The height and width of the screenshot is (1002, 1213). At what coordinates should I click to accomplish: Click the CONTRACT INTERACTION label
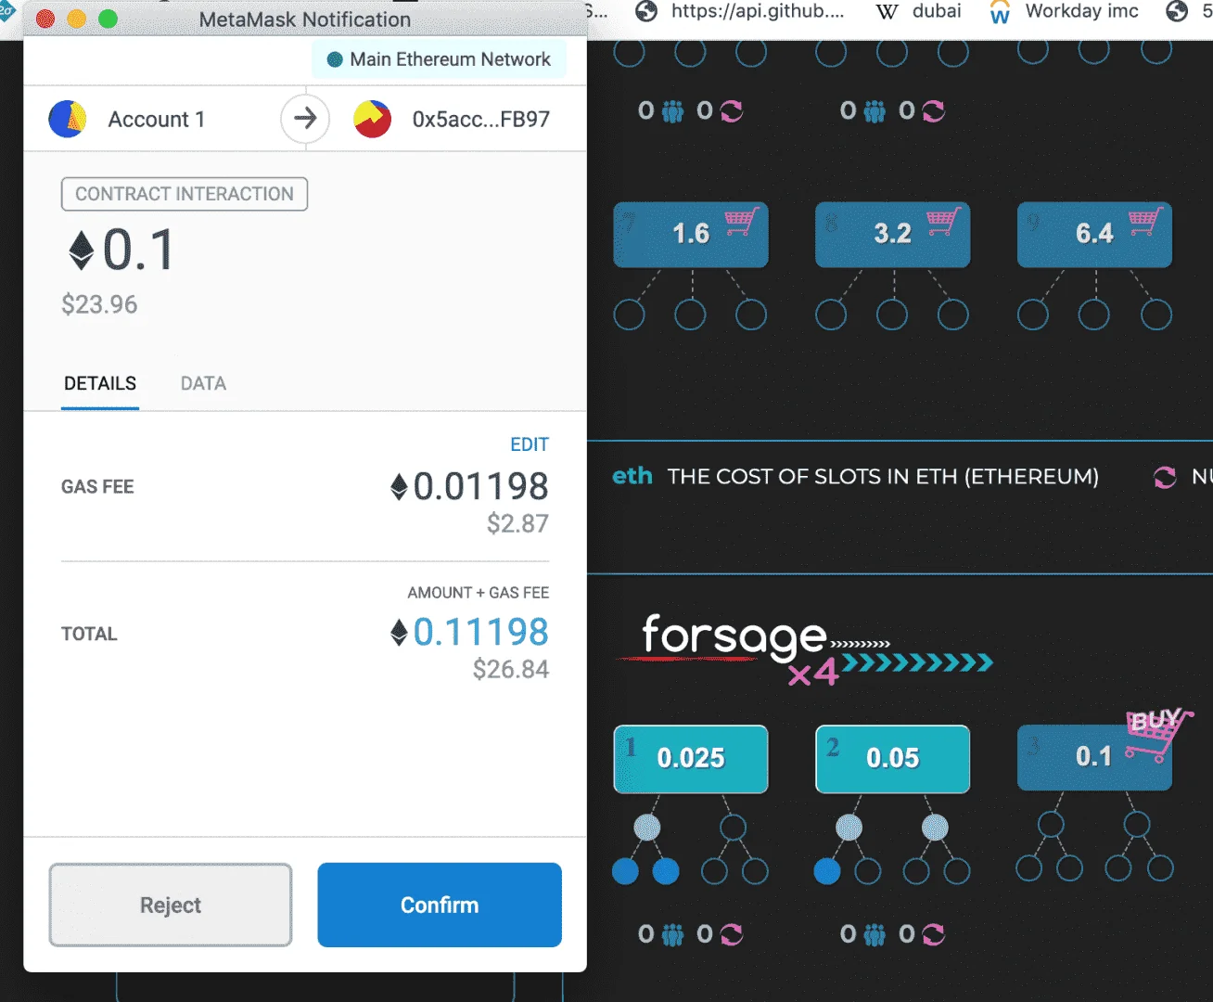[185, 194]
